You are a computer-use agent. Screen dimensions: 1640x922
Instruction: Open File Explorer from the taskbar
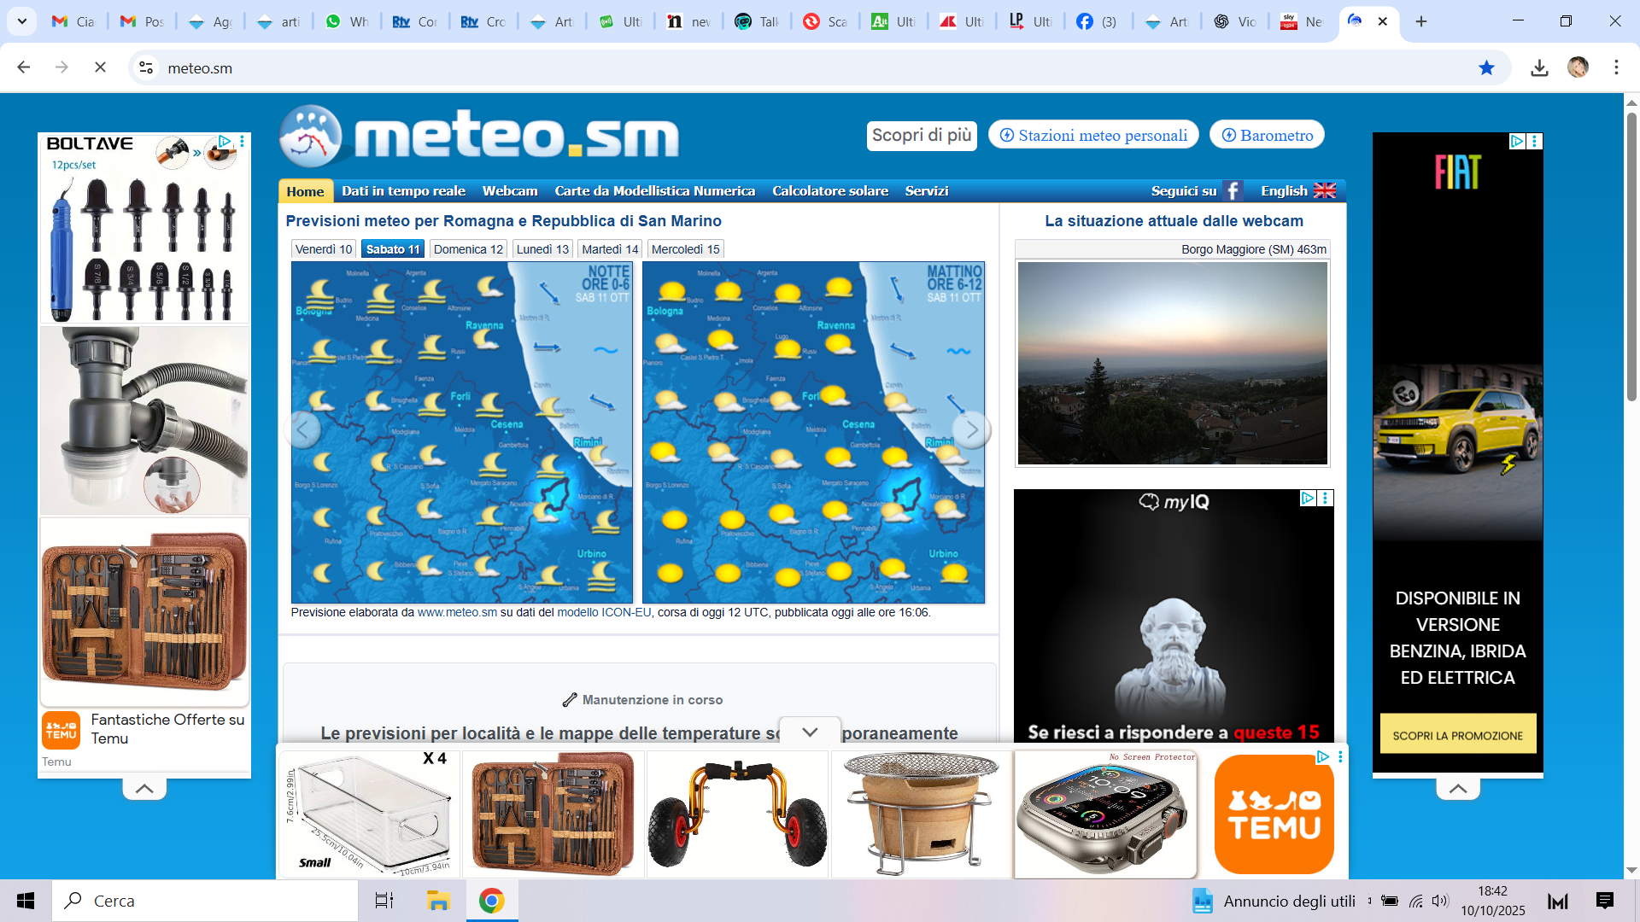438,901
